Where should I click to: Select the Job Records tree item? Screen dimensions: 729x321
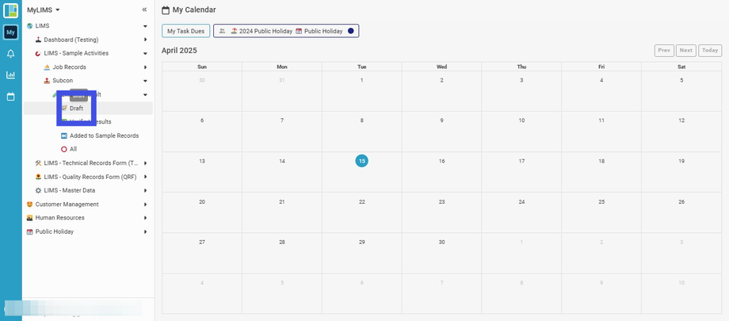coord(69,67)
